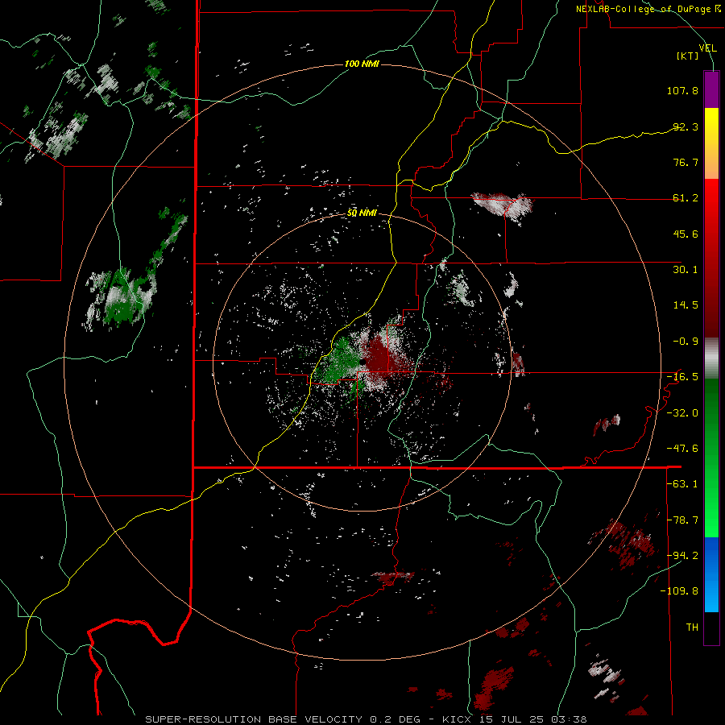Pick the blue color bar segment

point(711,574)
